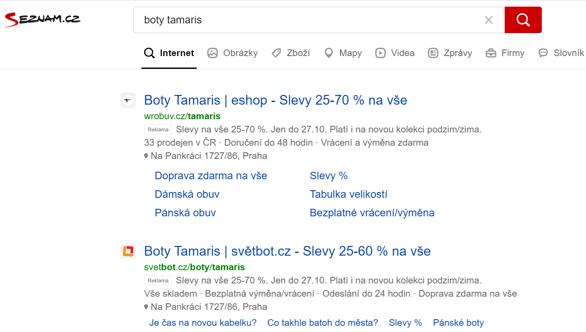Open the "Tabulka velikostí" link
This screenshot has height=332, width=586.
point(348,194)
